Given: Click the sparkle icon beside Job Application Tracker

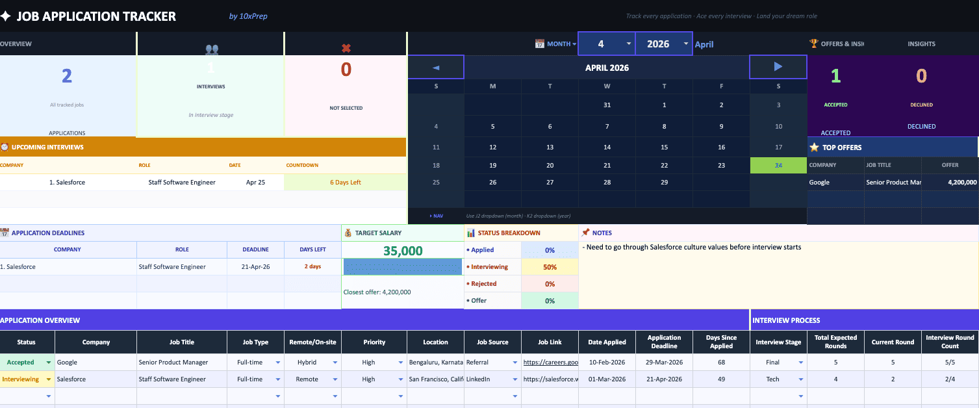Looking at the screenshot, I should click(5, 16).
